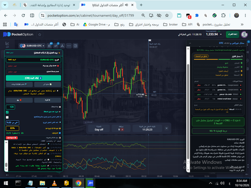
Task: Open the API bookmarks folder
Action: coord(187,25)
